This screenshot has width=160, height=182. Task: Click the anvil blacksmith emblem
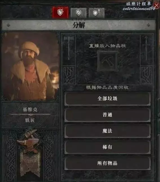click(x=29, y=141)
